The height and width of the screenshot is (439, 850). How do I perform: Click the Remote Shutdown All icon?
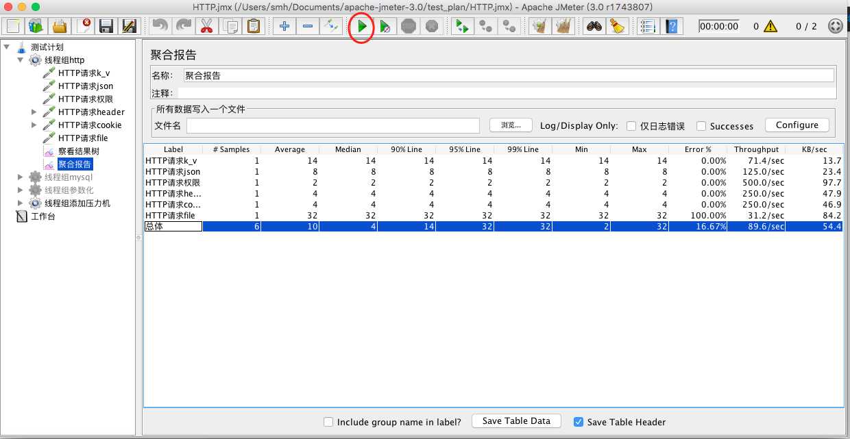[509, 26]
